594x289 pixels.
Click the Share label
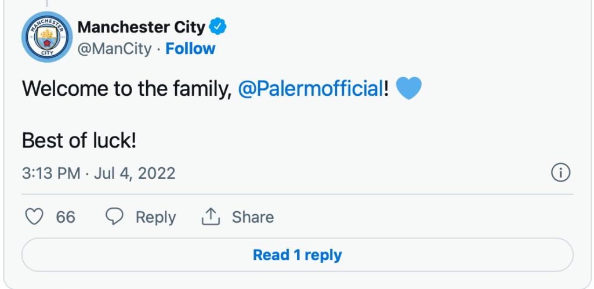[252, 217]
